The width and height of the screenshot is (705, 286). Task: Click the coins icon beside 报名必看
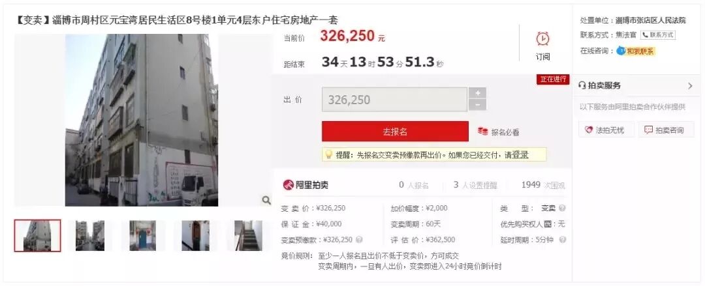483,132
